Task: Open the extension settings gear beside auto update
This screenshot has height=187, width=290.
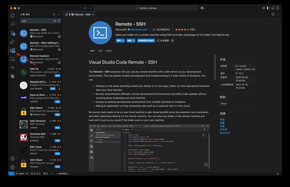Action: [x=172, y=41]
